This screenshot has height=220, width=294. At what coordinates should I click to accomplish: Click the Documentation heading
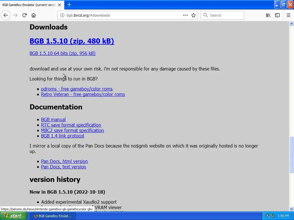click(x=56, y=107)
